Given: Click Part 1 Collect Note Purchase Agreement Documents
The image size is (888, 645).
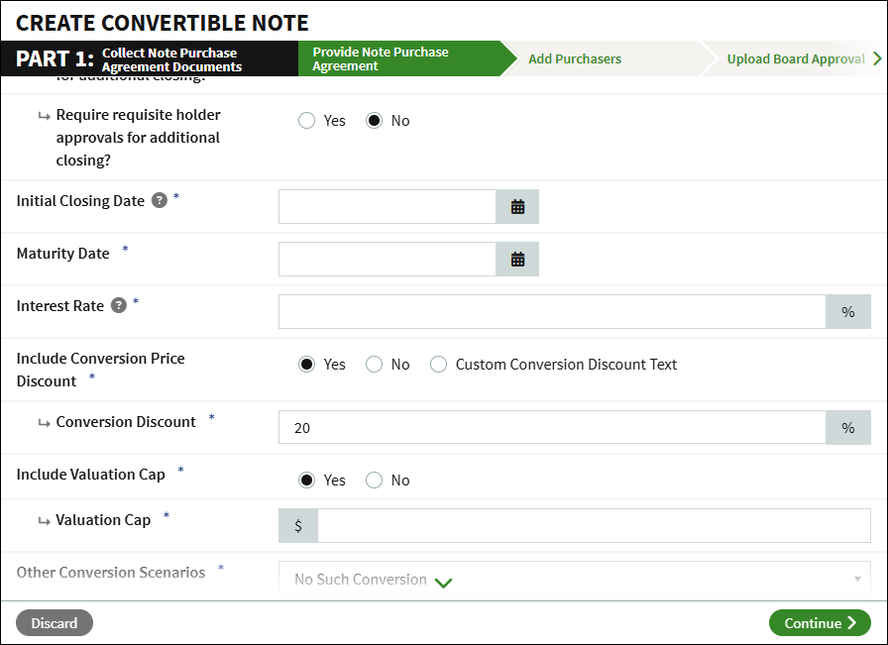Looking at the screenshot, I should pos(150,58).
